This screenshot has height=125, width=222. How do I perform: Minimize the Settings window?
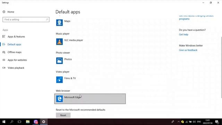tap(203, 2)
